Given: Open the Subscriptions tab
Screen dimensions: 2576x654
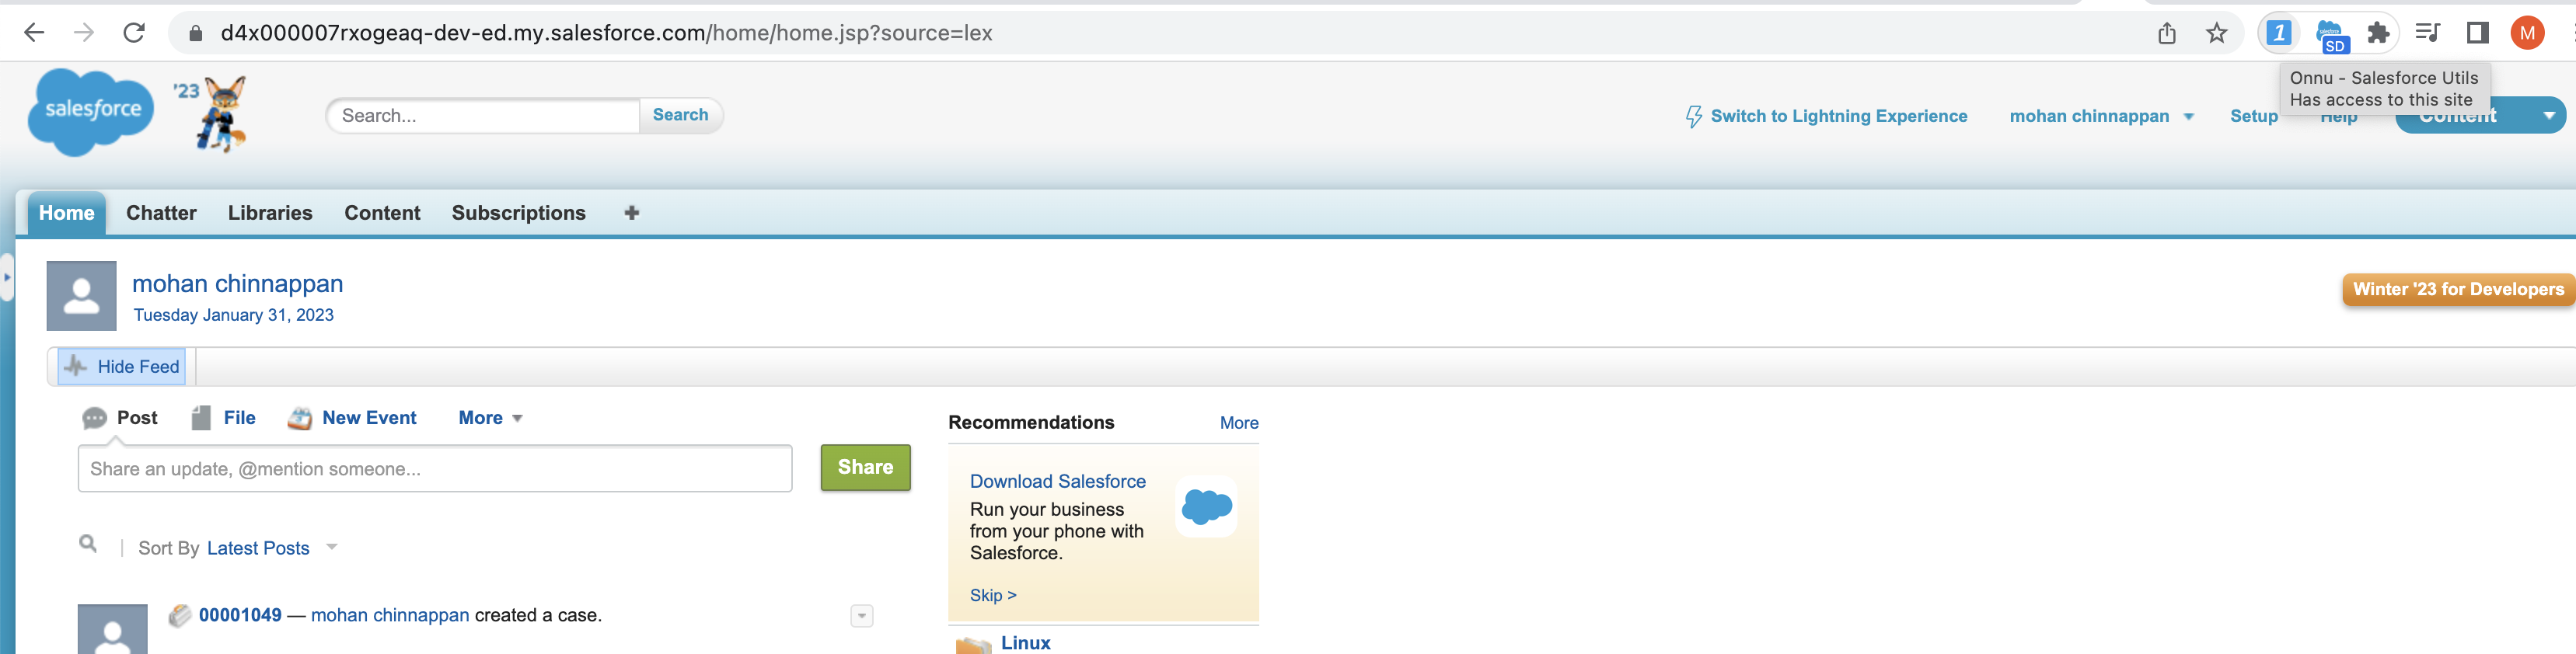Looking at the screenshot, I should tap(518, 213).
